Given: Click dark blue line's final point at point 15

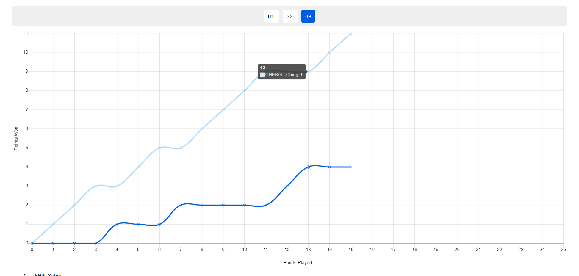Looking at the screenshot, I should tap(351, 167).
